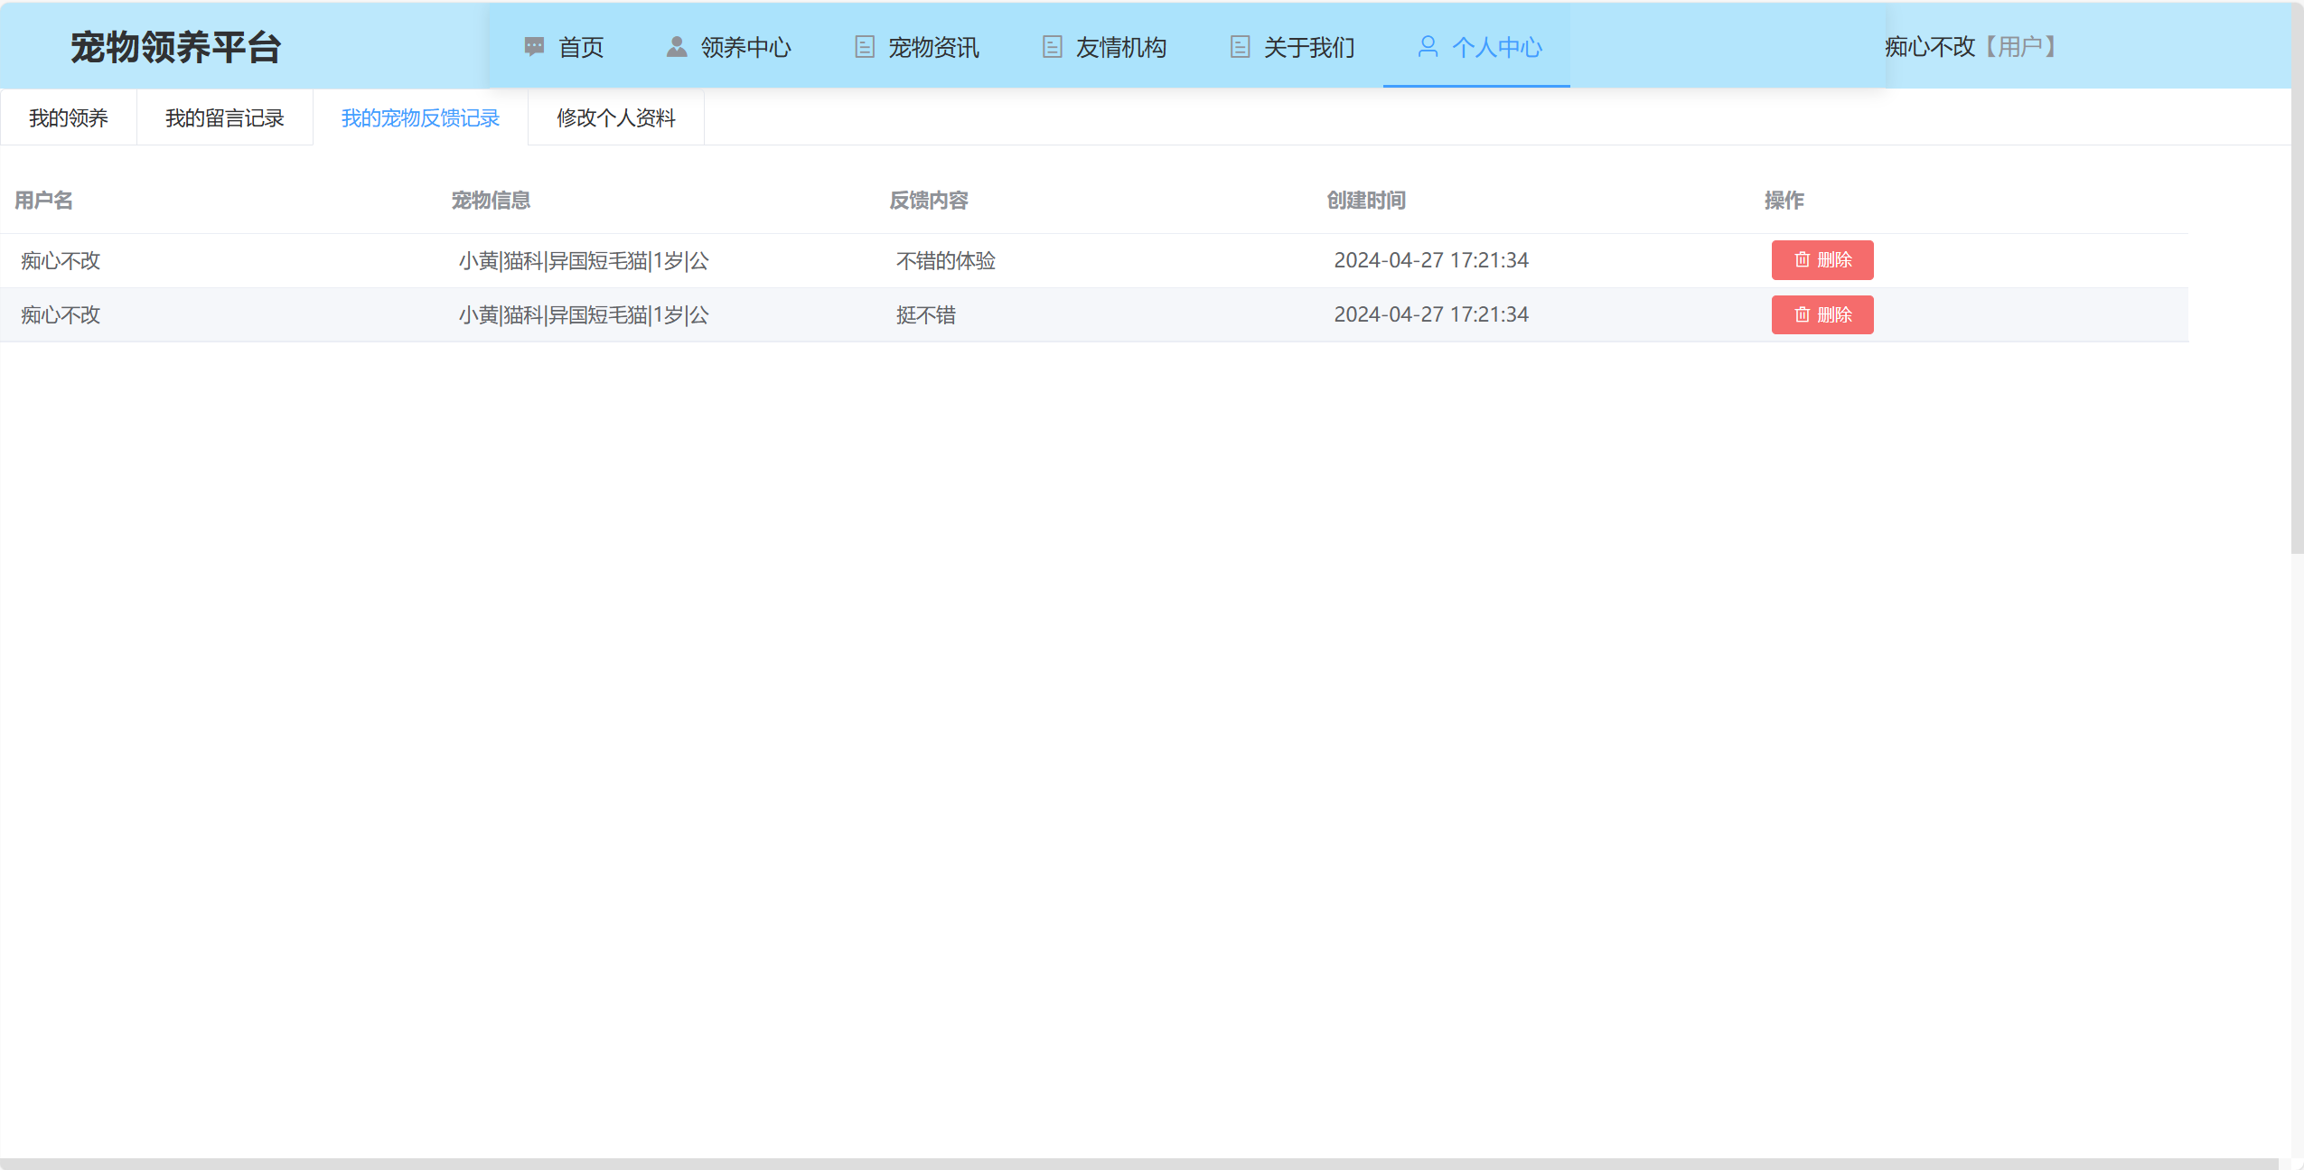
Task: Click the document icon beside 友情机构
Action: pos(1052,47)
